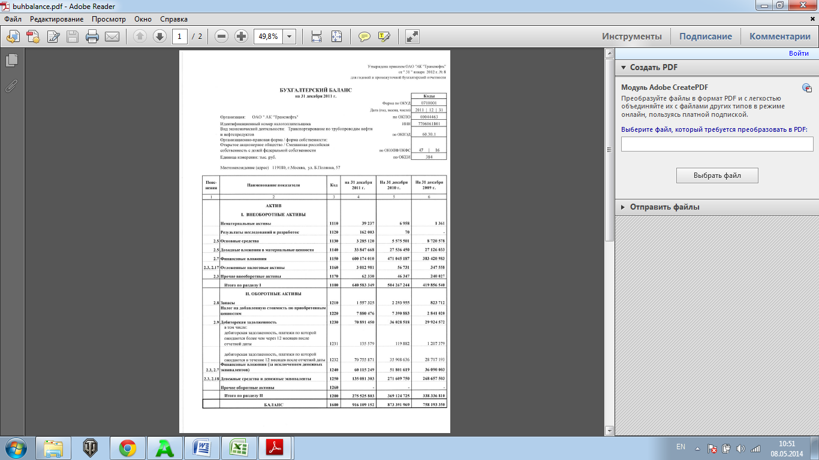Click the fit one full page icon
The height and width of the screenshot is (460, 819).
(x=336, y=37)
